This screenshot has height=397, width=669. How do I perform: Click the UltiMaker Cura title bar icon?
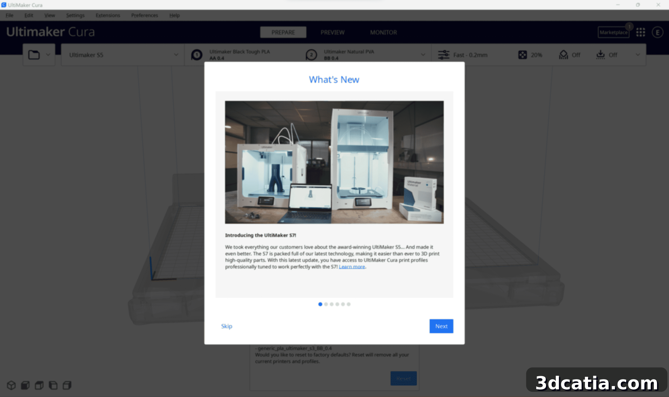(4, 5)
